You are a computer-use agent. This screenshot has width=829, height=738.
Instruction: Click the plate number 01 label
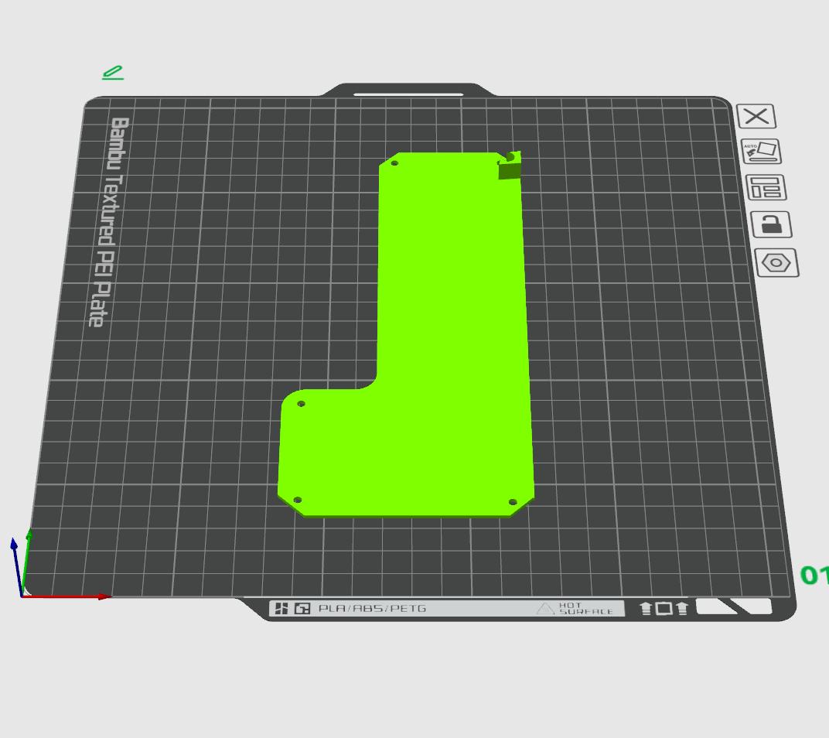point(815,576)
